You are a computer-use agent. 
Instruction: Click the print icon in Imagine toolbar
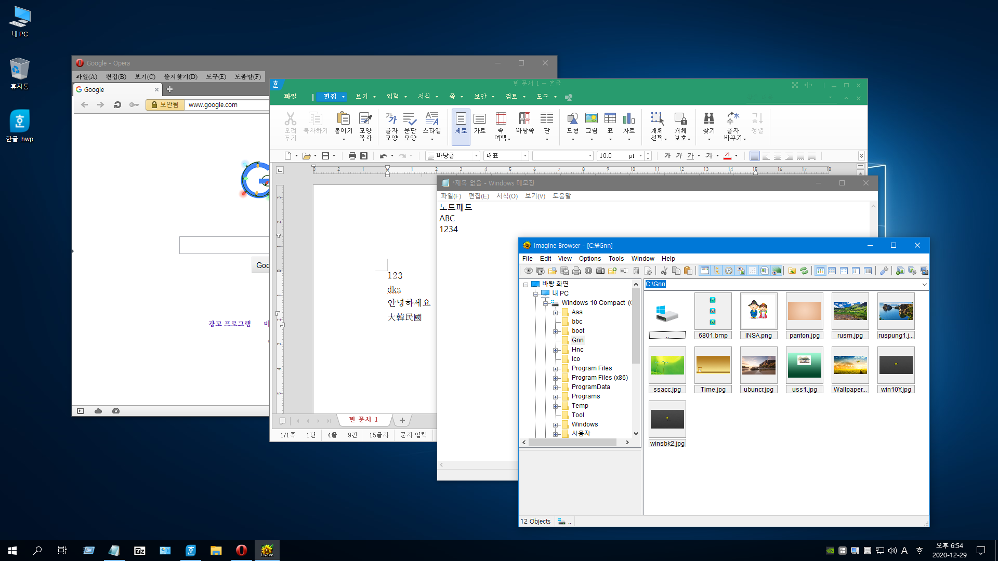pyautogui.click(x=576, y=271)
